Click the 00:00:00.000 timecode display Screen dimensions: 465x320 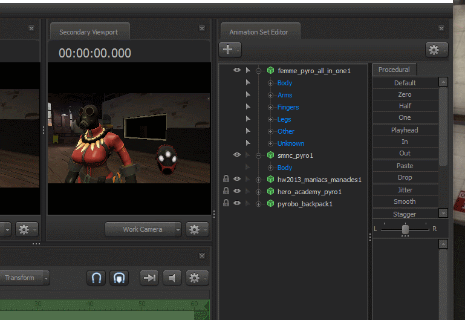click(x=95, y=53)
